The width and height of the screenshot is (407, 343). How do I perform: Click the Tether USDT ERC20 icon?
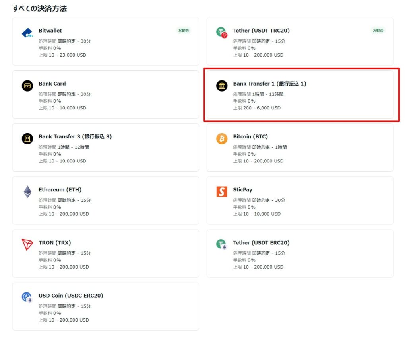pos(221,244)
